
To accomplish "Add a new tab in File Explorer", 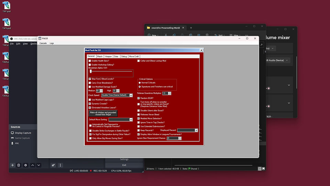I will pyautogui.click(x=191, y=28).
